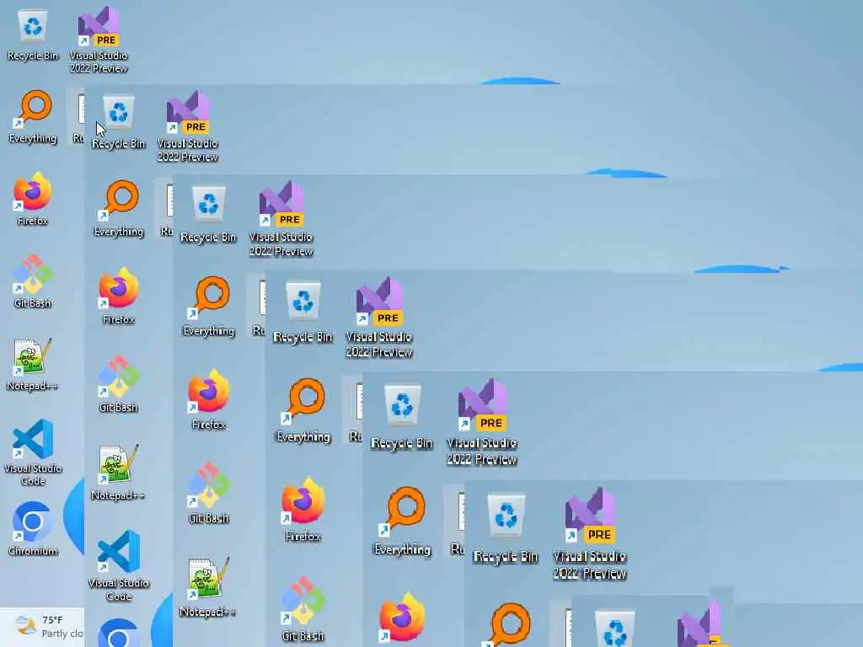863x647 pixels.
Task: Open Notepad++ in the first nested desktop copy
Action: (118, 472)
